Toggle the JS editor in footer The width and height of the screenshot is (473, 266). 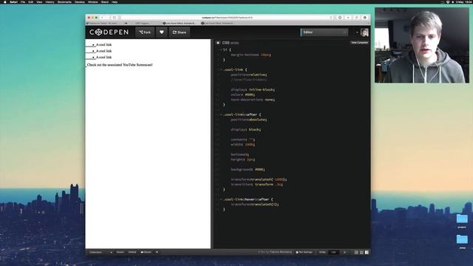(x=344, y=252)
